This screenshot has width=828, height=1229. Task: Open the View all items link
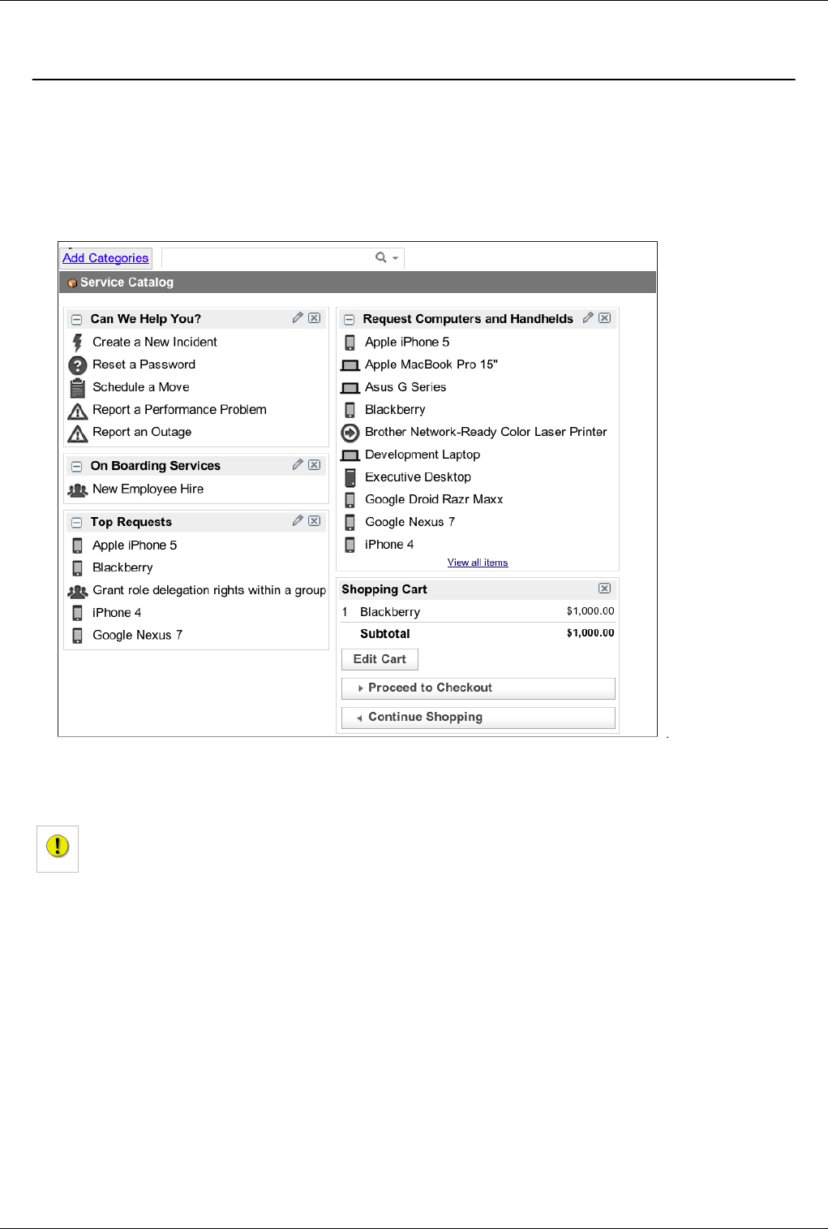[x=478, y=563]
